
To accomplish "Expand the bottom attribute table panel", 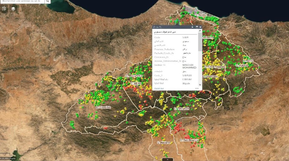I will click(167, 159).
